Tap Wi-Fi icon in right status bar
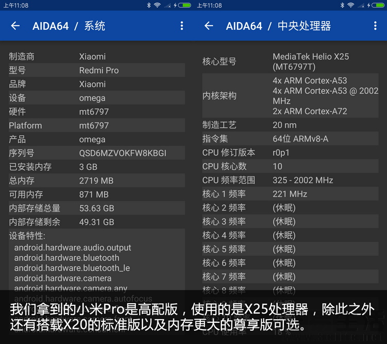The width and height of the screenshot is (387, 344). [x=350, y=5]
